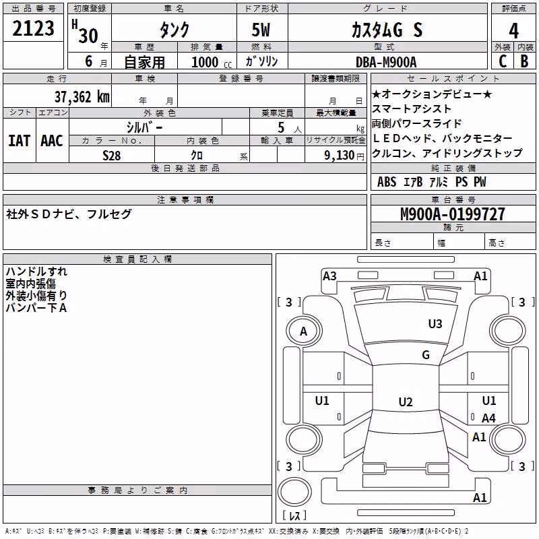Click the U2 mark on the roof
539x539 pixels.
[x=406, y=402]
